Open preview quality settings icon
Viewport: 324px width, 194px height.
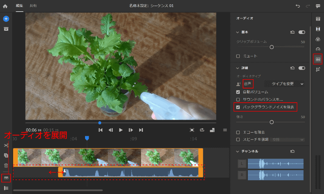212,130
